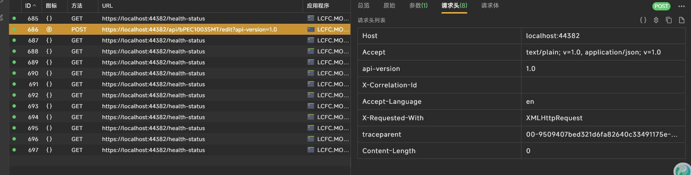The image size is (691, 175).
Task: Click the floating assistant icon at bottom right
Action: 682,170
